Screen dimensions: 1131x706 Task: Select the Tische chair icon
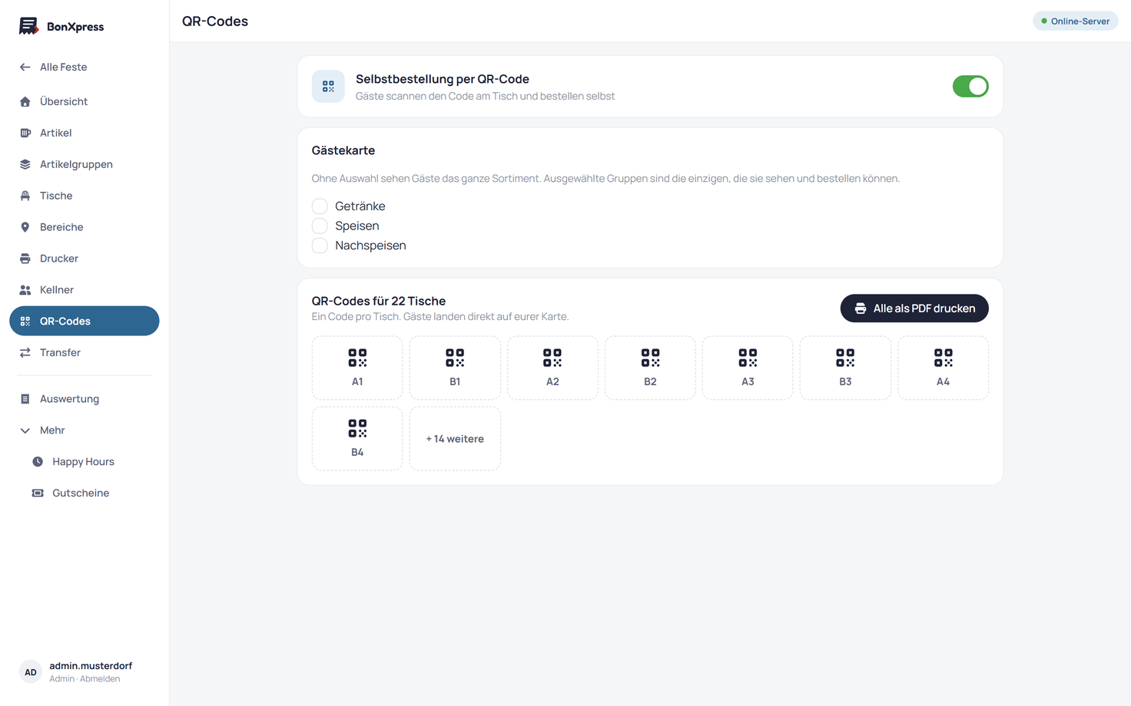(25, 196)
